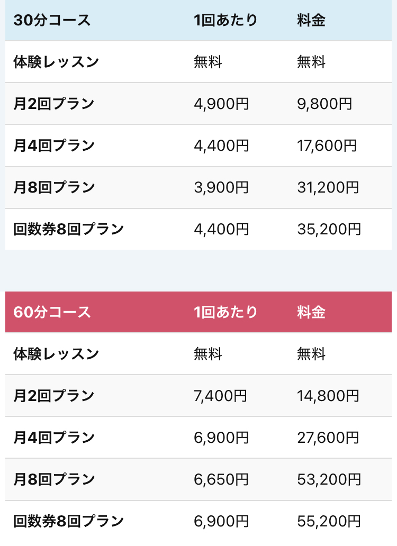Click the 30分コース table header

coord(52,21)
